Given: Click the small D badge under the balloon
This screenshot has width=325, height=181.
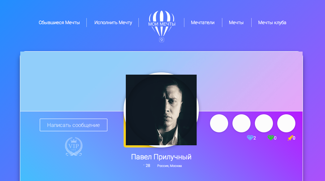Looking at the screenshot, I should point(162,40).
